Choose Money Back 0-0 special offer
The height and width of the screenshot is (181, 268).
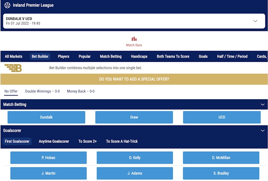click(80, 91)
